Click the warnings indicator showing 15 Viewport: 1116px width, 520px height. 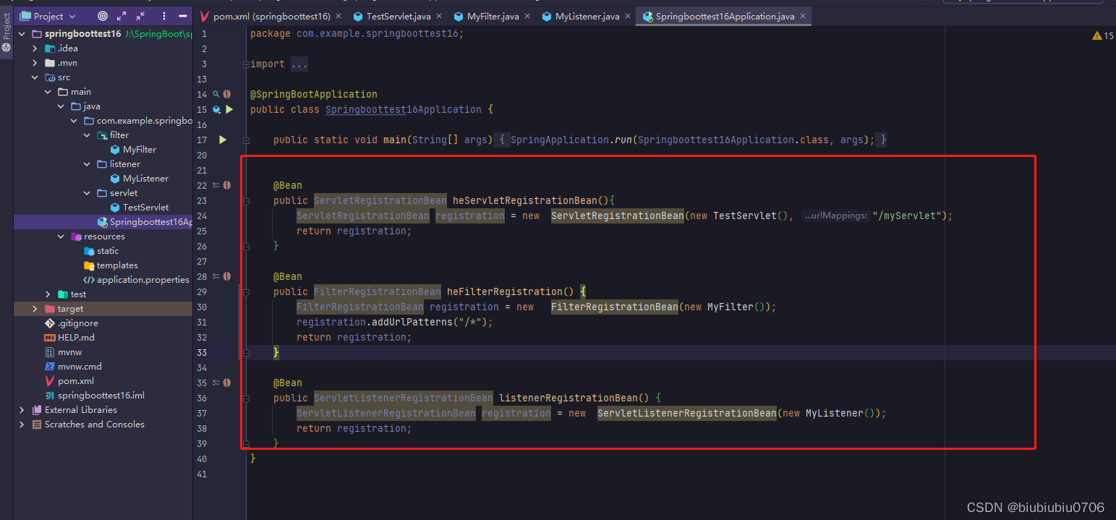point(1103,34)
